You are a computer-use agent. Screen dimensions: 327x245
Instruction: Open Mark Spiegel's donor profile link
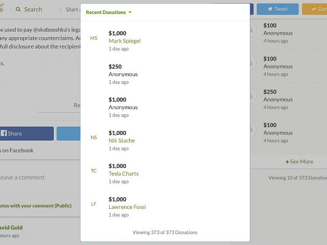point(125,41)
